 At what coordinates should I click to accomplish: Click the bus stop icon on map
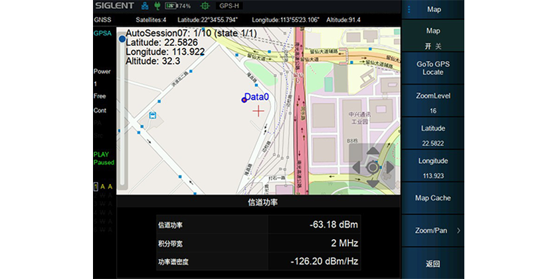click(153, 114)
